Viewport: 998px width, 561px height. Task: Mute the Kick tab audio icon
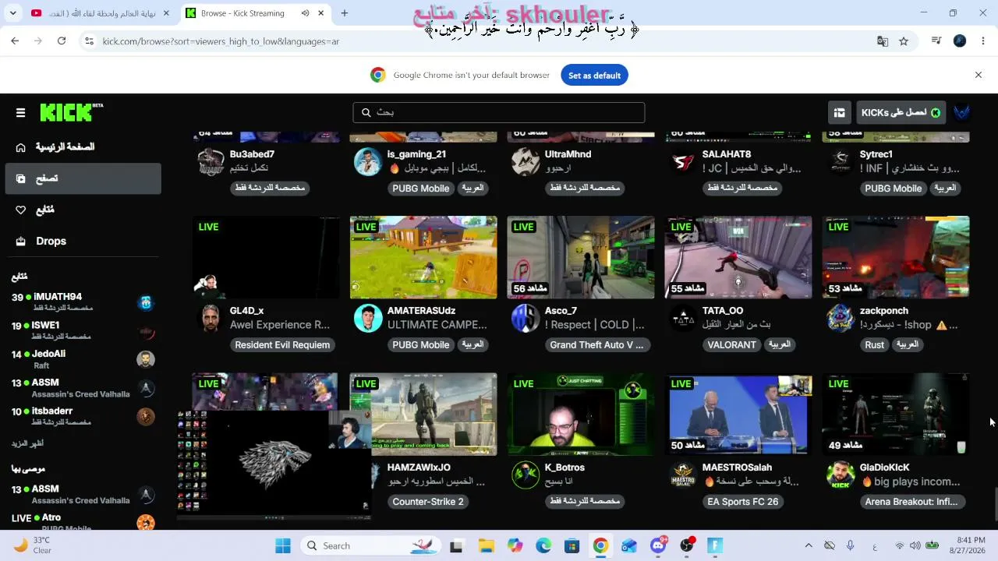click(x=305, y=13)
